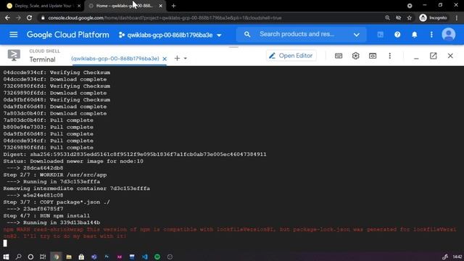Click the Google Cloud Platform logo text
The width and height of the screenshot is (464, 261).
(x=67, y=35)
